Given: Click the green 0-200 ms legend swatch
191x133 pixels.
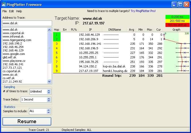Looking at the screenshot, I should [x=176, y=17].
